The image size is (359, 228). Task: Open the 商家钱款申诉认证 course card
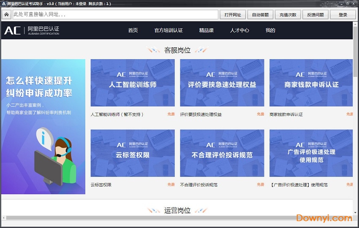[311, 83]
